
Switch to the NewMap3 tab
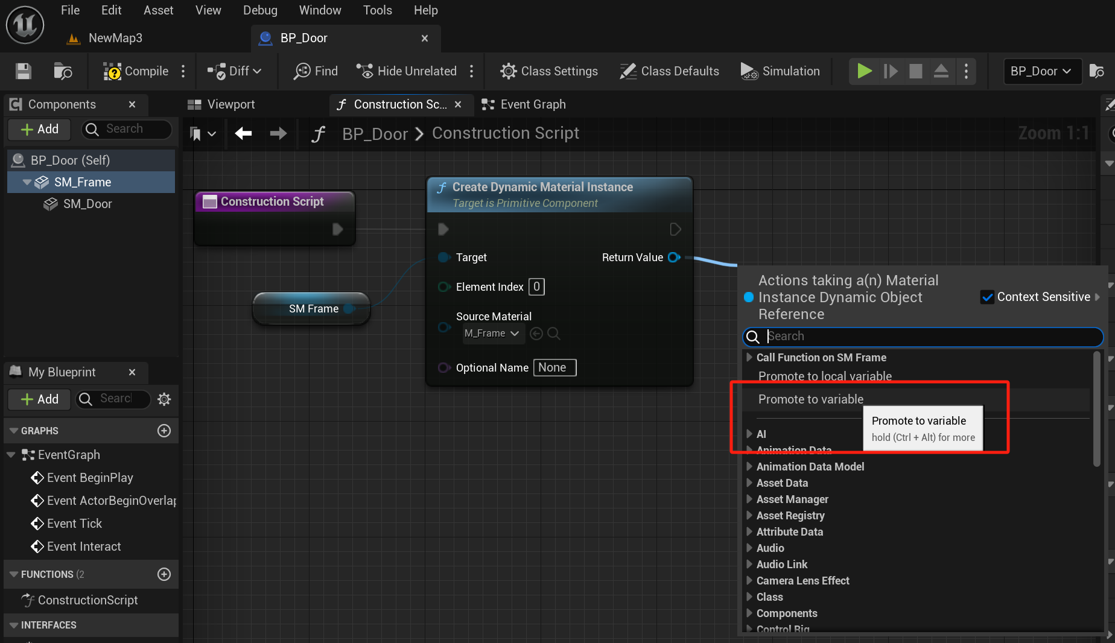pyautogui.click(x=105, y=38)
